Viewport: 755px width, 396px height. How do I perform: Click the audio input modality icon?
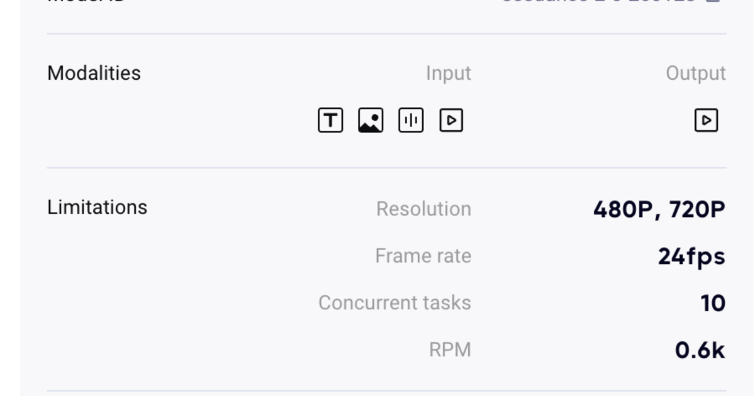click(x=411, y=120)
